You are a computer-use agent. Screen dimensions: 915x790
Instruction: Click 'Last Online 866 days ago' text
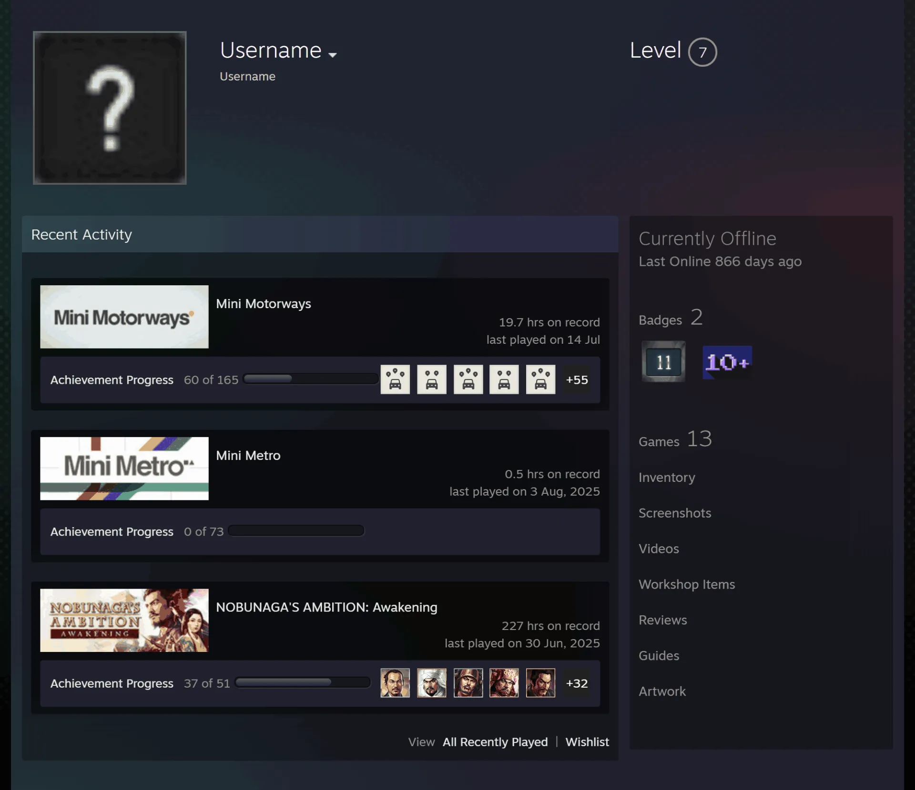click(720, 261)
